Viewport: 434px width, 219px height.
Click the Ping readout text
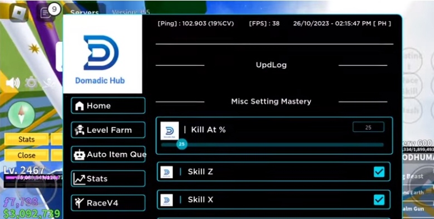(196, 23)
